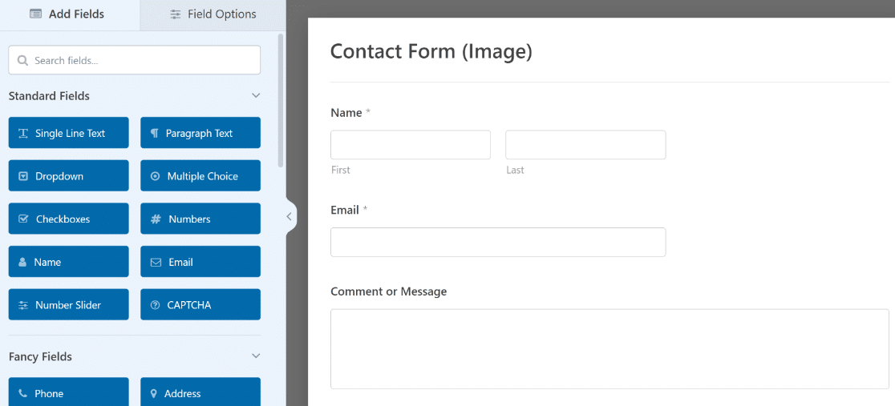The image size is (895, 406).
Task: Add a Single Line Text field
Action: click(x=68, y=133)
